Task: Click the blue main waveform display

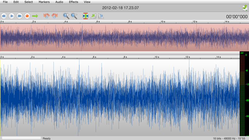Action: click(120, 97)
